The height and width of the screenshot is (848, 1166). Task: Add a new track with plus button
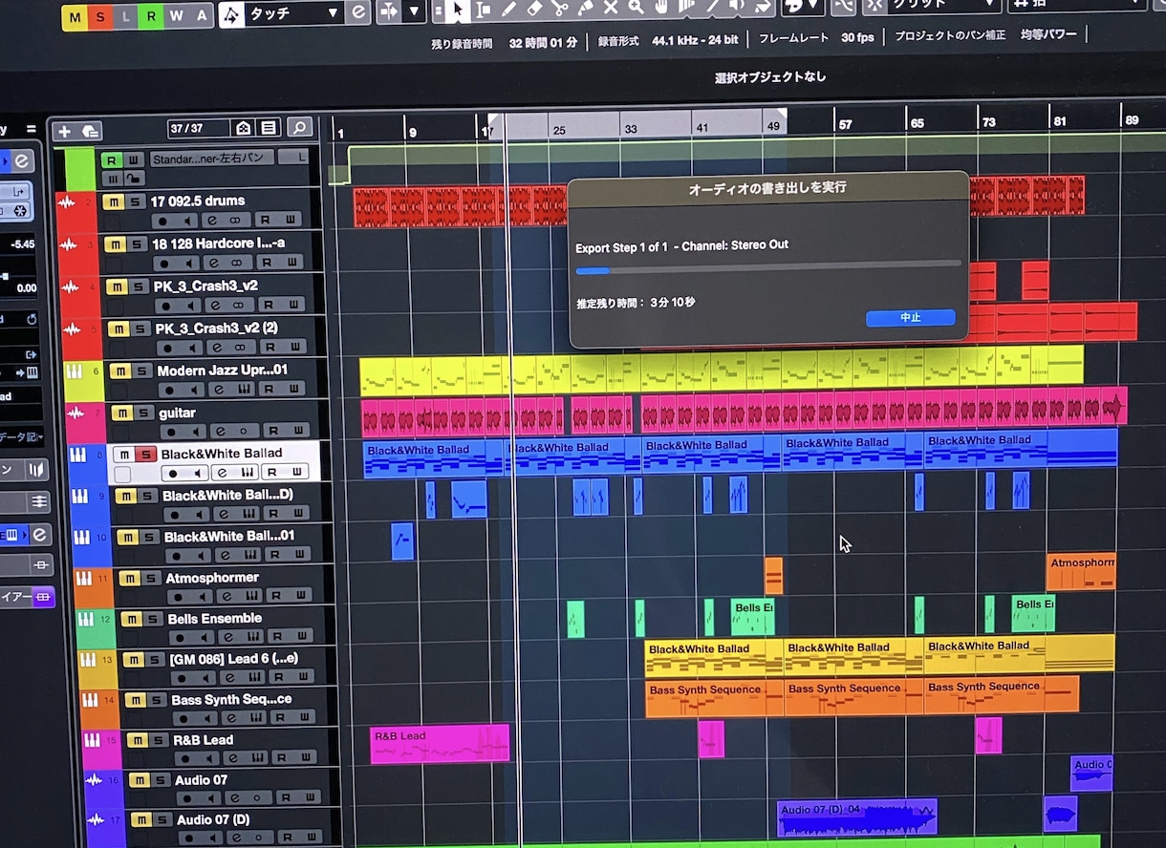point(65,131)
